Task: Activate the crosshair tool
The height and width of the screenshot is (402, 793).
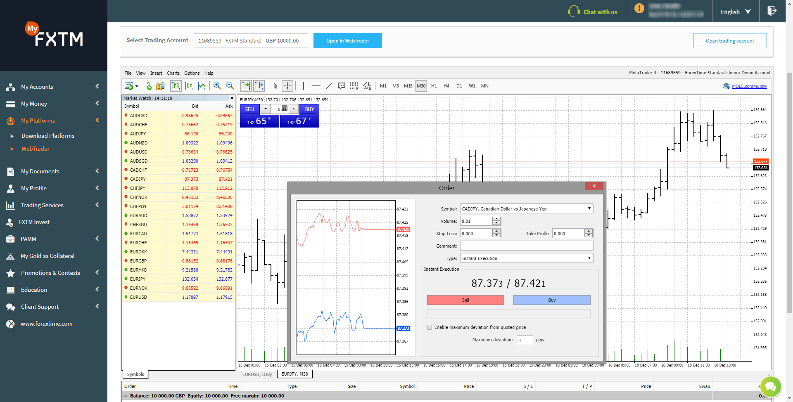Action: click(x=287, y=86)
